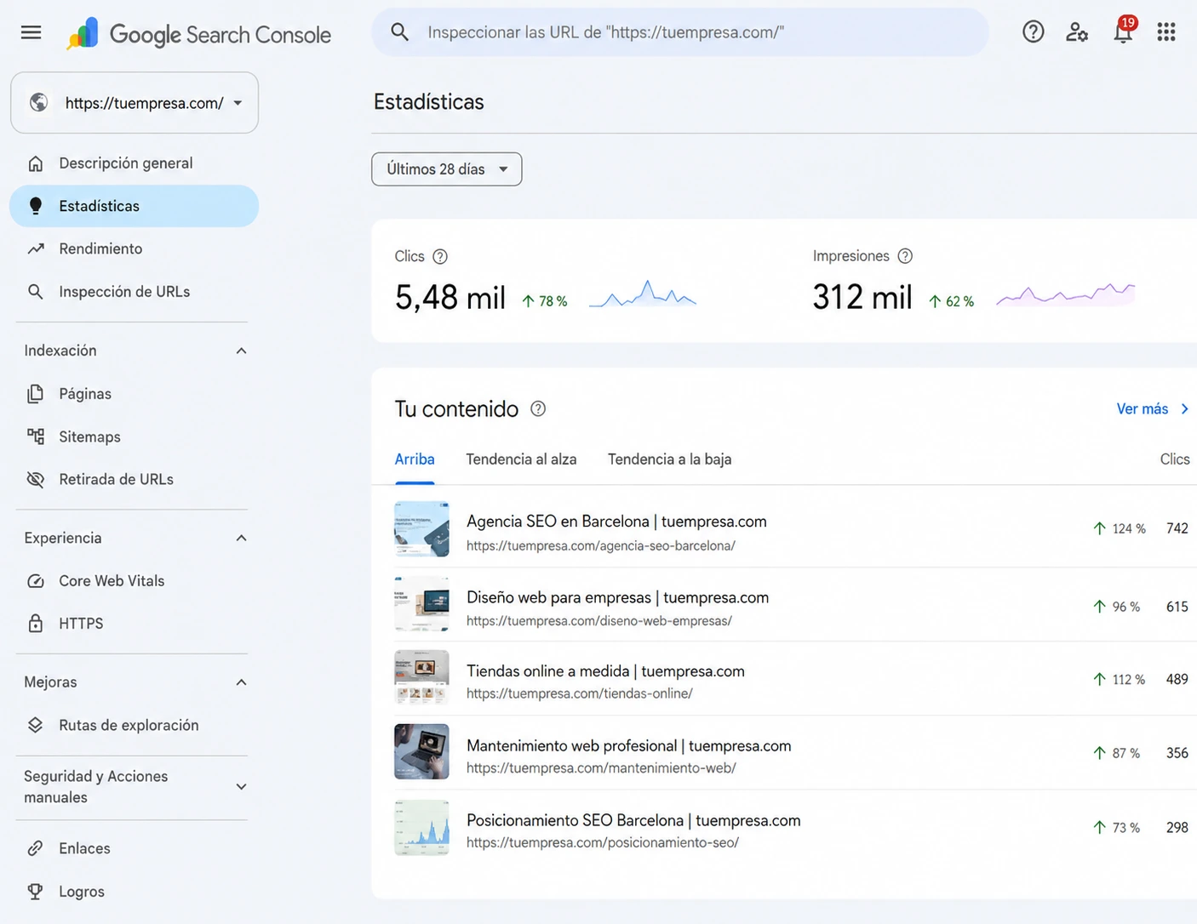Open the hamburger main menu
This screenshot has height=924, width=1197.
[31, 32]
